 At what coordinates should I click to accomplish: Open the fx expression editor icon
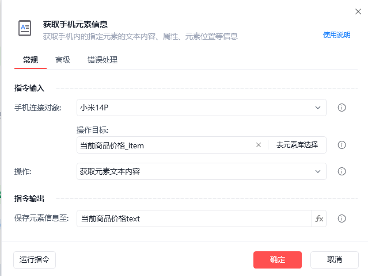tap(319, 218)
